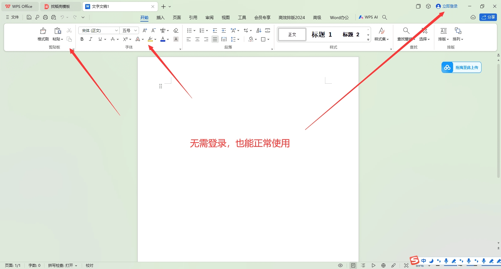
Task: Click the WPS AI icon
Action: click(368, 17)
